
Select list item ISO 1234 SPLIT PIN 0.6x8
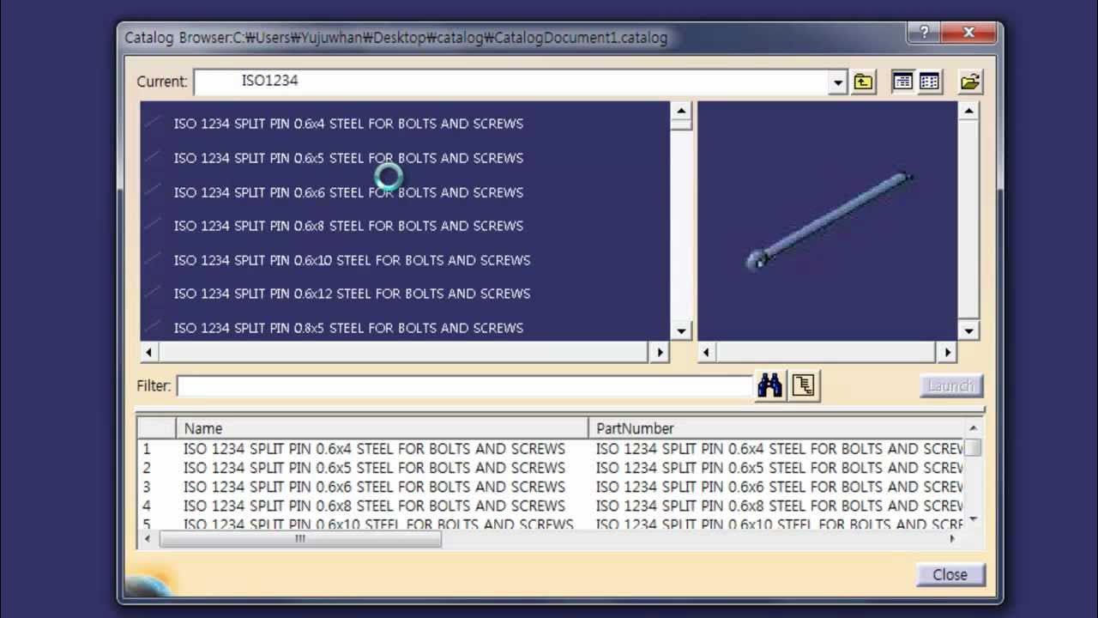point(348,226)
